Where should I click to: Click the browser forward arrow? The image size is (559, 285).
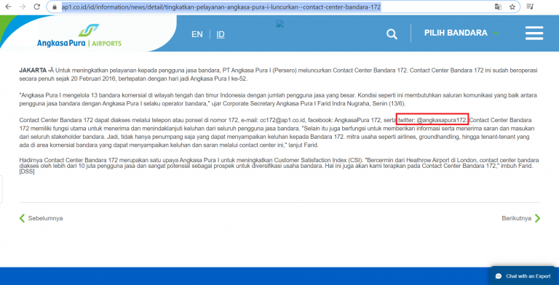point(23,7)
